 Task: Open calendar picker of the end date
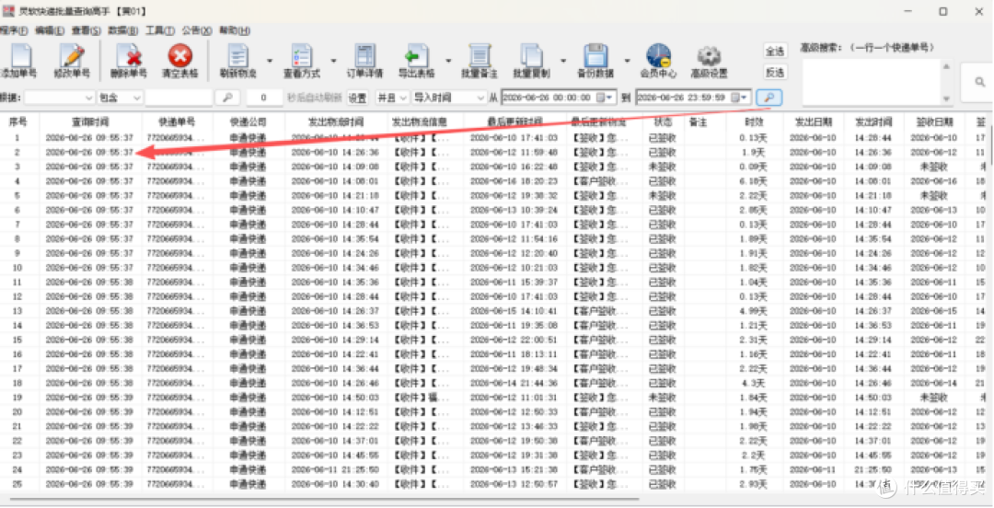[x=739, y=98]
